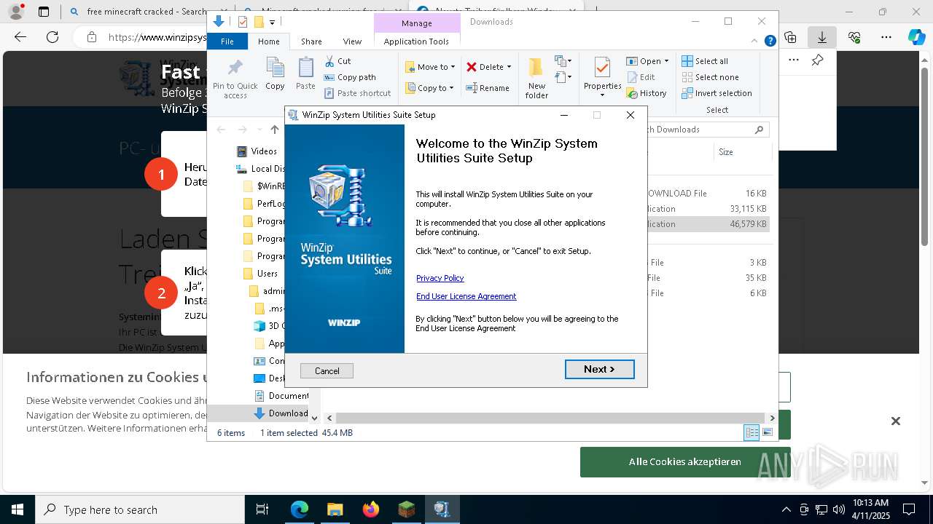The width and height of the screenshot is (933, 524).
Task: Click Paste shortcut in the ribbon
Action: point(357,93)
